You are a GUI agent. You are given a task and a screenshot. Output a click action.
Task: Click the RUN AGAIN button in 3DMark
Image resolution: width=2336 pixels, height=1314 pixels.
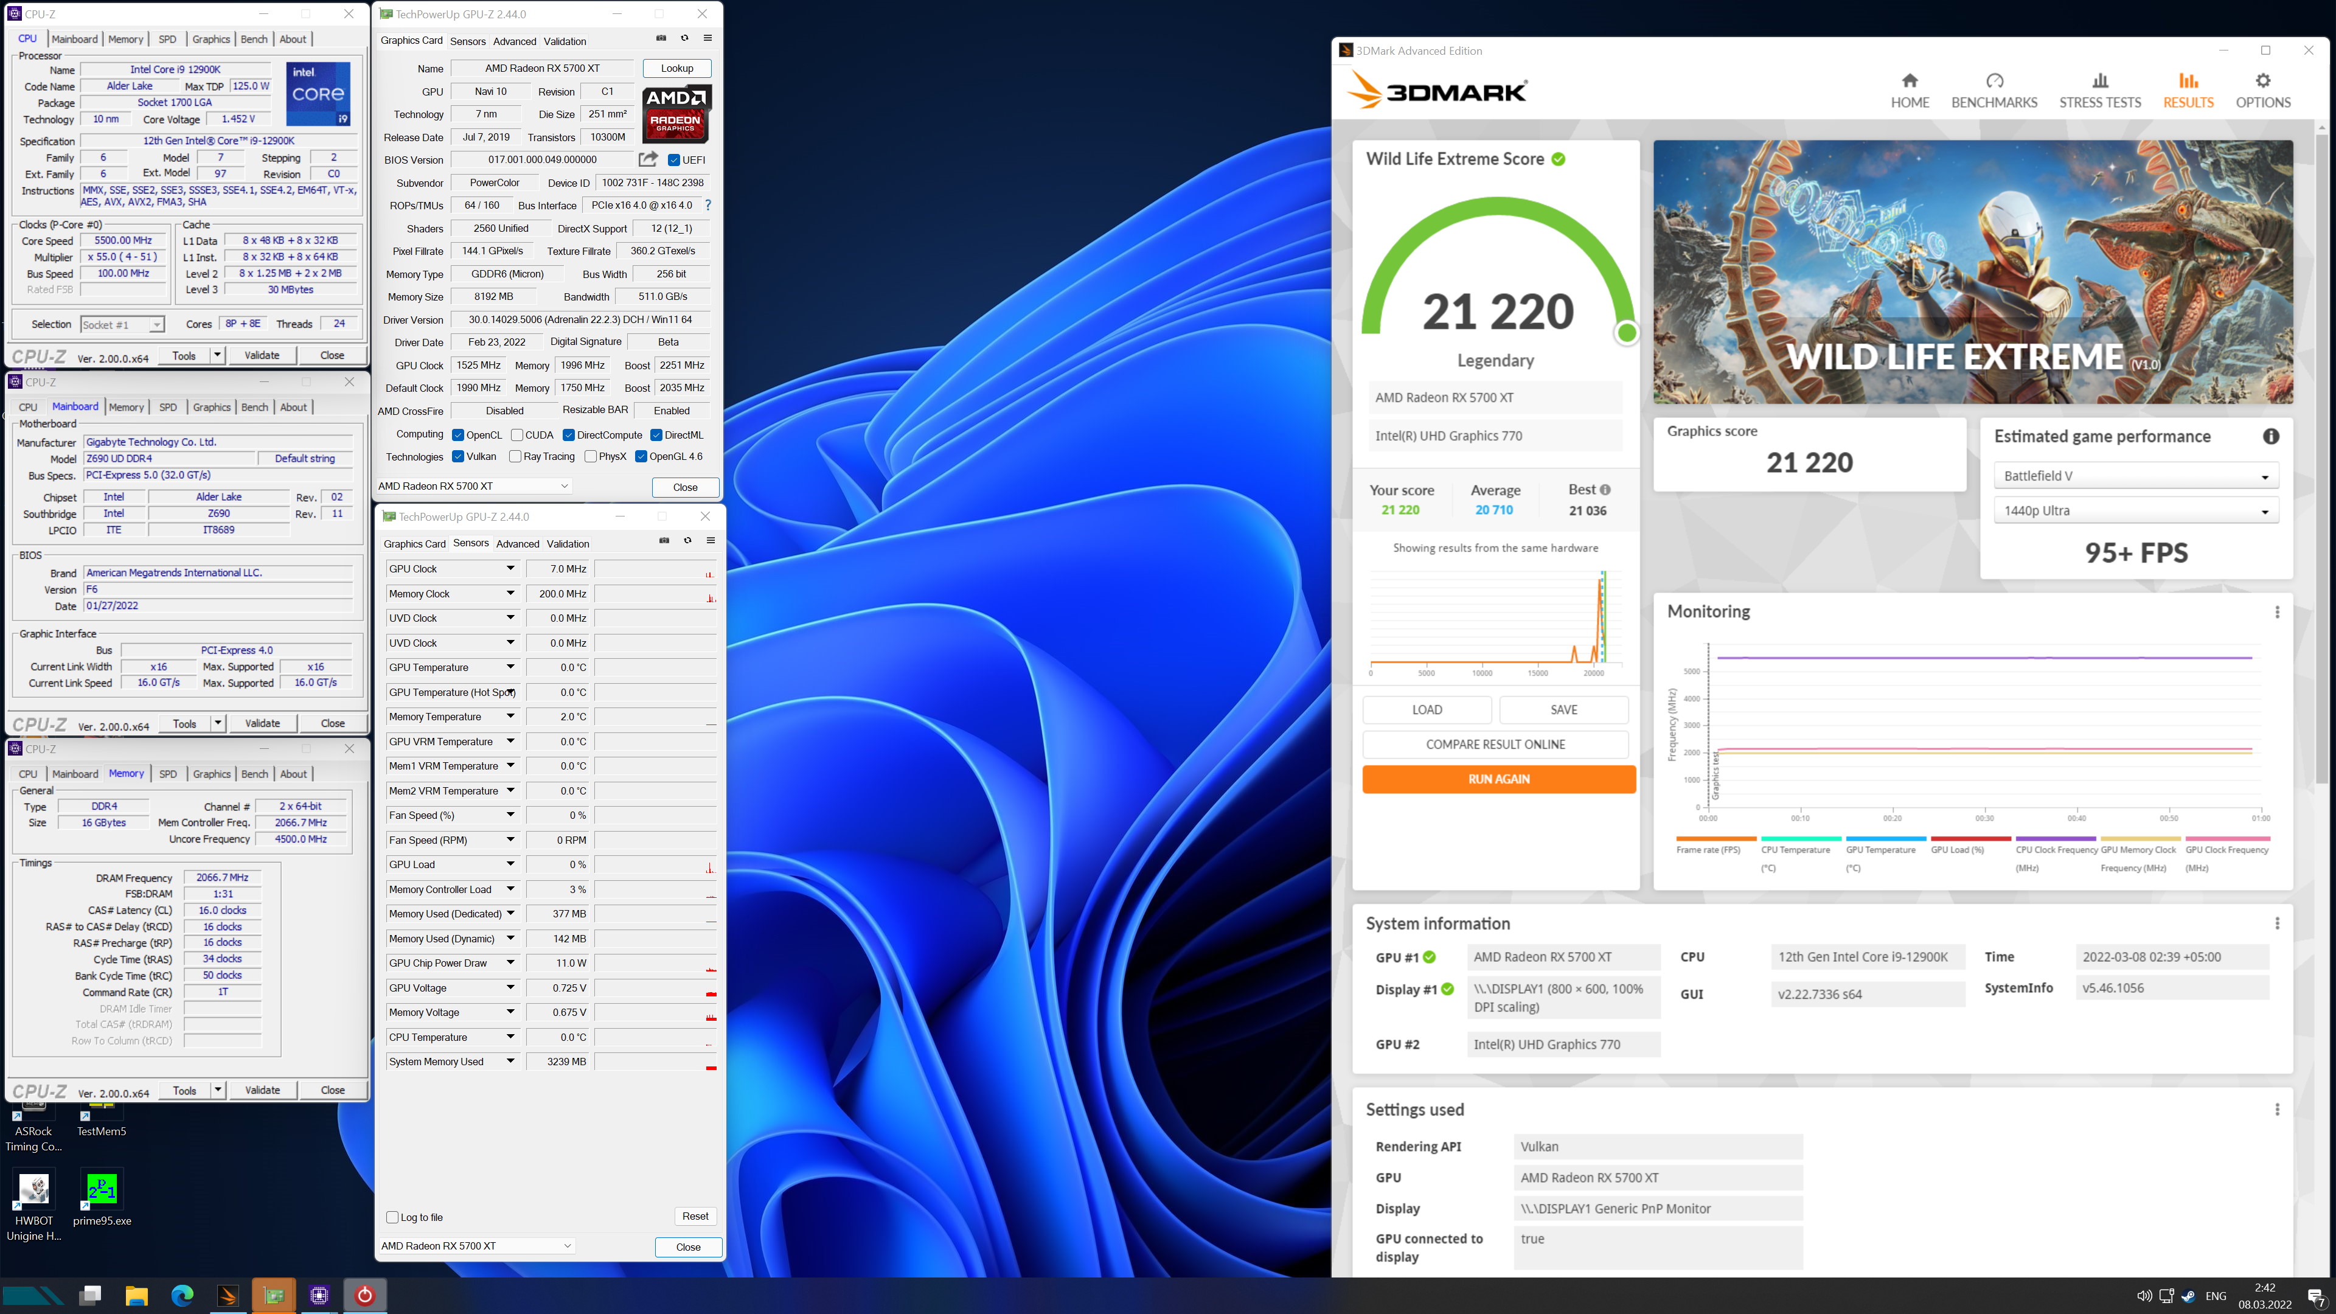point(1499,779)
